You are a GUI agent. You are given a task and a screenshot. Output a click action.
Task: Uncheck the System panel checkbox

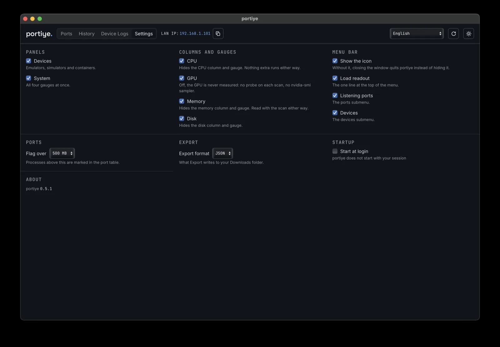[x=28, y=78]
